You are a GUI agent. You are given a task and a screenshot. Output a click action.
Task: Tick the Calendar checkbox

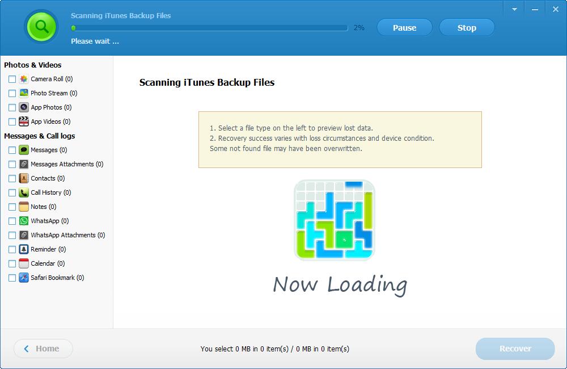pos(12,263)
